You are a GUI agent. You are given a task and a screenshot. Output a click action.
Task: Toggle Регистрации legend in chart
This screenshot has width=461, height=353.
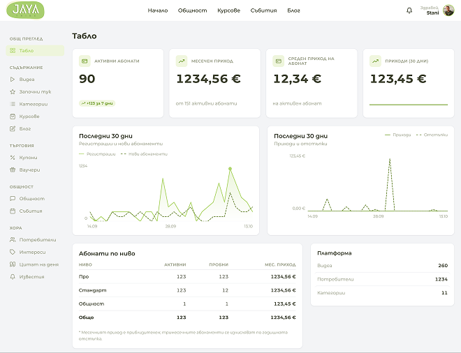[x=97, y=154]
